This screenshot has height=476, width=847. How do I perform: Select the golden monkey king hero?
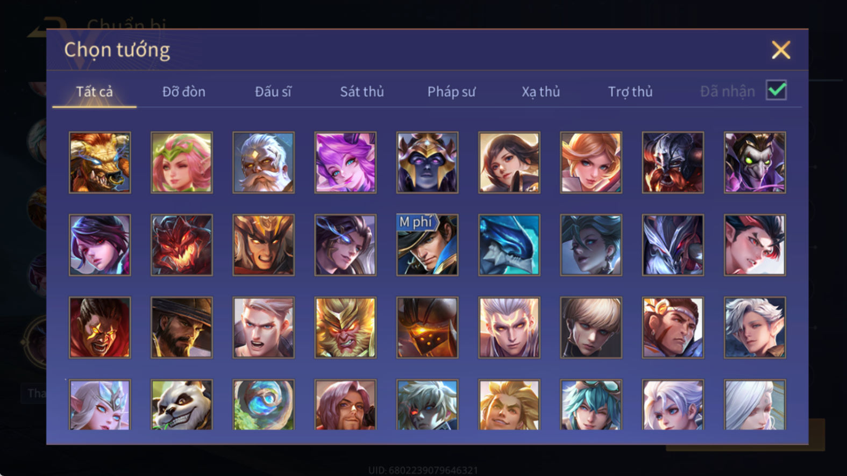tap(345, 328)
